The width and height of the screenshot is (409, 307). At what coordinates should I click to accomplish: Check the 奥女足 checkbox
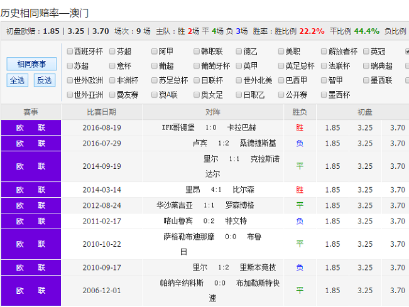coord(197,95)
